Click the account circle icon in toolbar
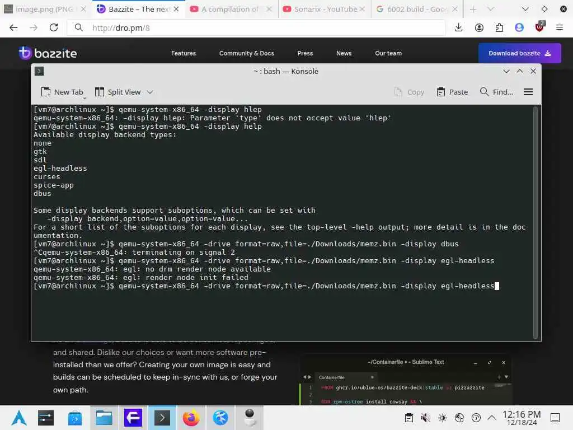573x430 pixels. point(479,27)
